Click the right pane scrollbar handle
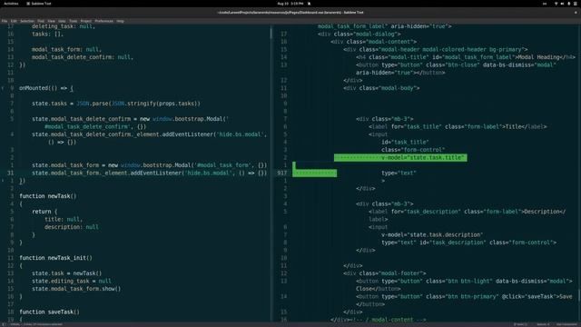The image size is (581, 327). click(x=579, y=295)
